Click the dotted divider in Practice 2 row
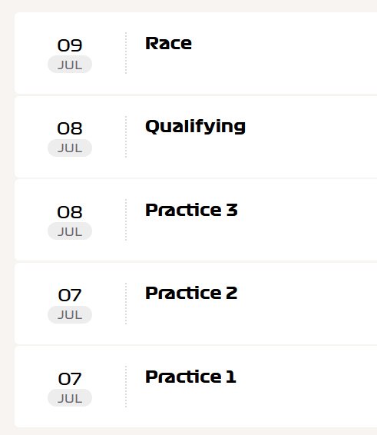Screen dimensions: 377x435 tap(126, 304)
